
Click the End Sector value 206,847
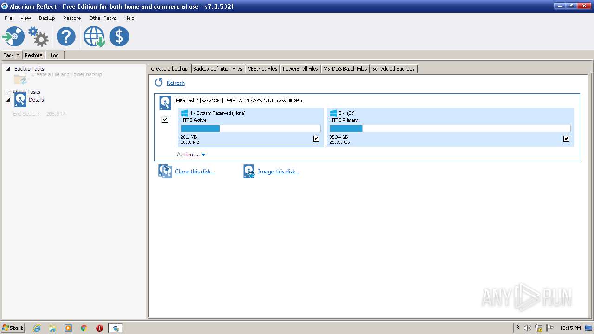pos(56,114)
